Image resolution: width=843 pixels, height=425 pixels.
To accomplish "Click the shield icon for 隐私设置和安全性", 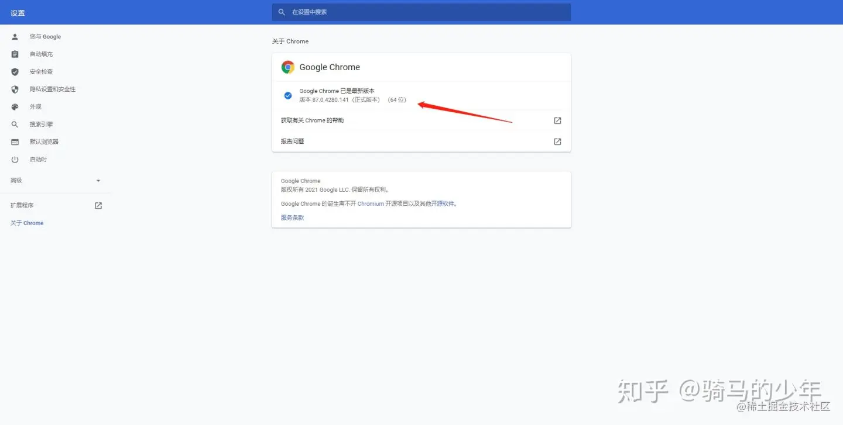I will coord(15,89).
